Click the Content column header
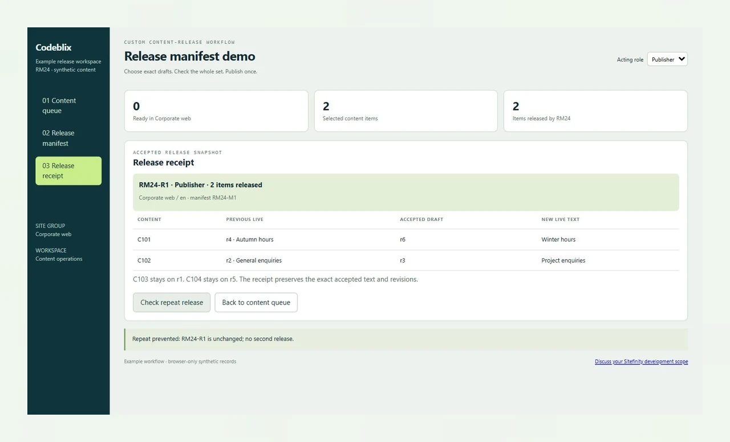 [x=149, y=219]
